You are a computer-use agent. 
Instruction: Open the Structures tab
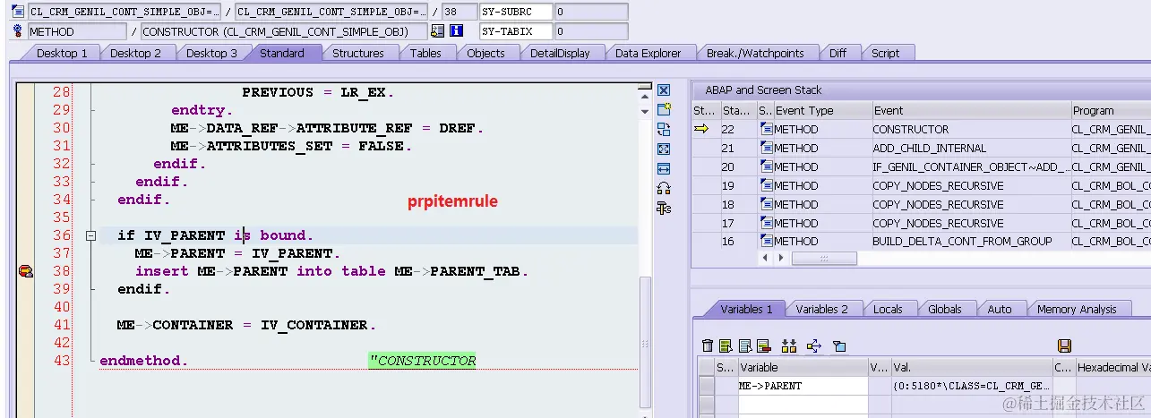357,53
